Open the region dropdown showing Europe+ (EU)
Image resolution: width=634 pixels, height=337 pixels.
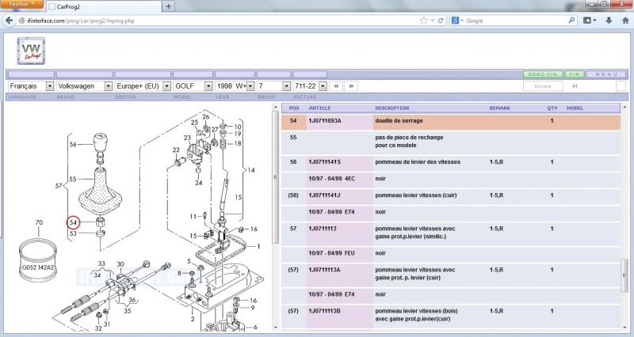click(x=143, y=86)
